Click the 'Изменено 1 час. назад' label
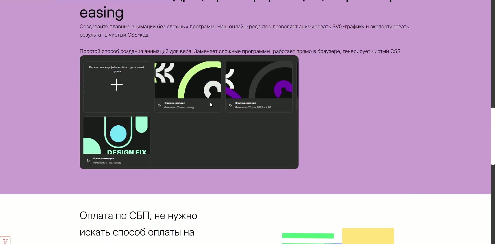 [106, 163]
